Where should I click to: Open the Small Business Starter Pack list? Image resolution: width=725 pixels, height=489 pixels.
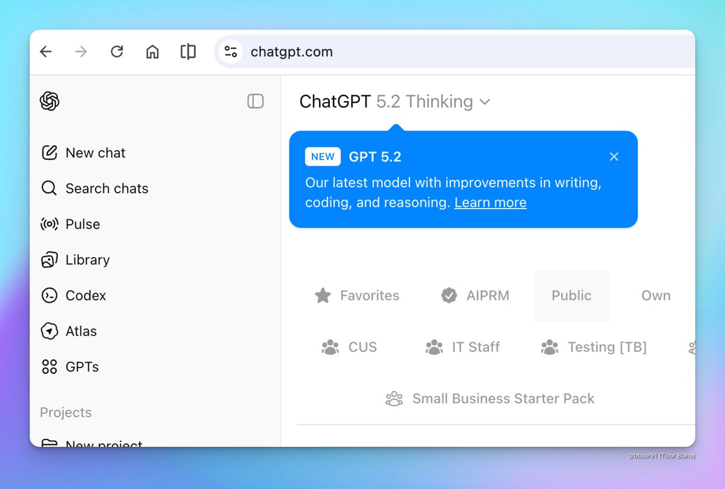pos(490,399)
